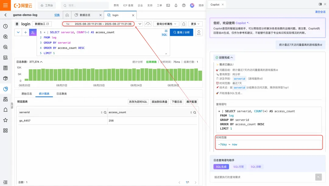Open the 工单 menu

(159, 5)
